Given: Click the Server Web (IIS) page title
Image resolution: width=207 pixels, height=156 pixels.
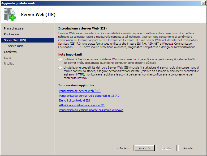Looking at the screenshot, I should pyautogui.click(x=38, y=15).
